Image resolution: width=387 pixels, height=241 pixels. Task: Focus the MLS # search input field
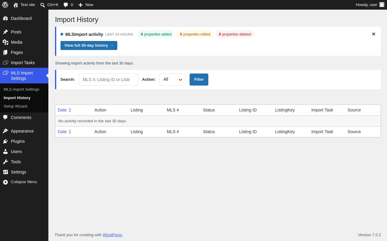109,80
